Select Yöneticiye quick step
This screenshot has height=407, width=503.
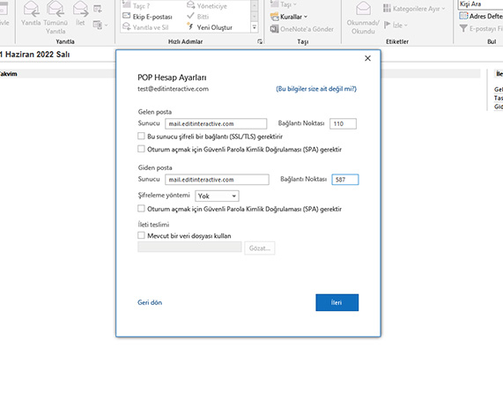(x=207, y=5)
